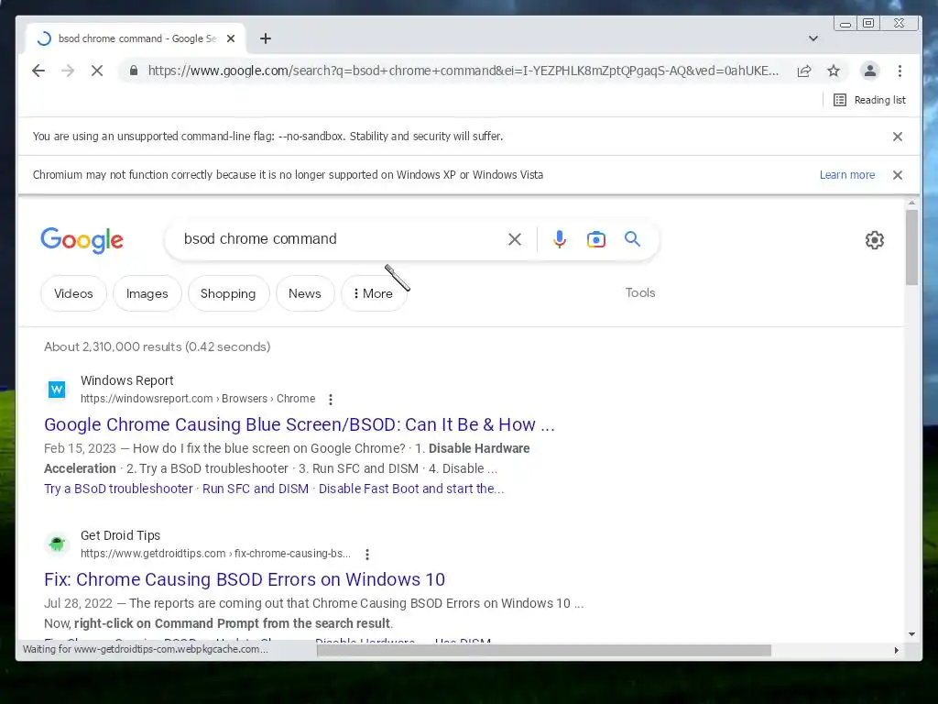The width and height of the screenshot is (938, 704).
Task: Click the vertical scrollbar thumb
Action: (911, 247)
